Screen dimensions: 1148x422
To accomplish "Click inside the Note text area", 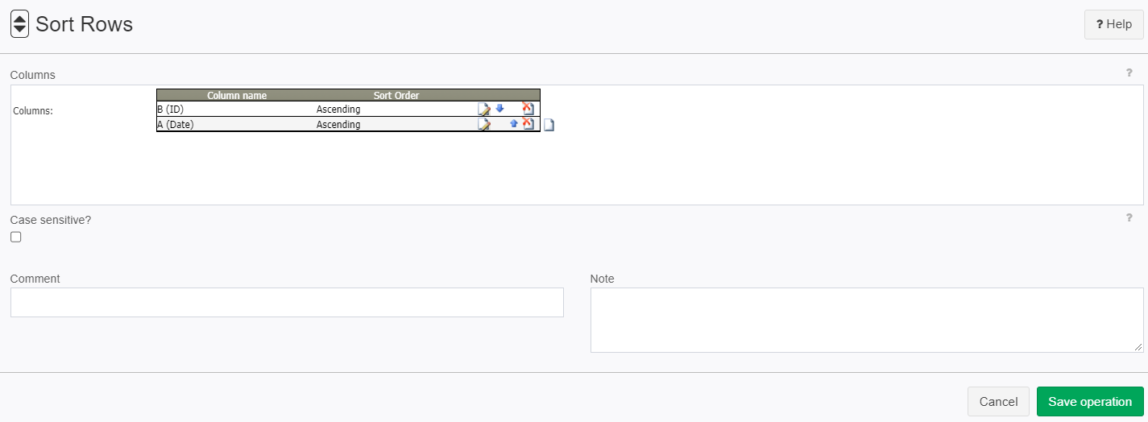I will pyautogui.click(x=867, y=320).
